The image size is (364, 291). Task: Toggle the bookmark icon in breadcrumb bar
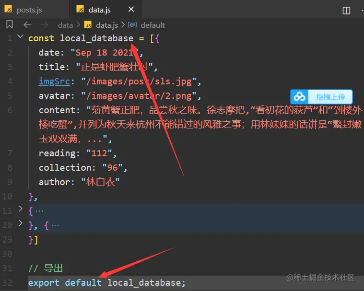[x=10, y=24]
